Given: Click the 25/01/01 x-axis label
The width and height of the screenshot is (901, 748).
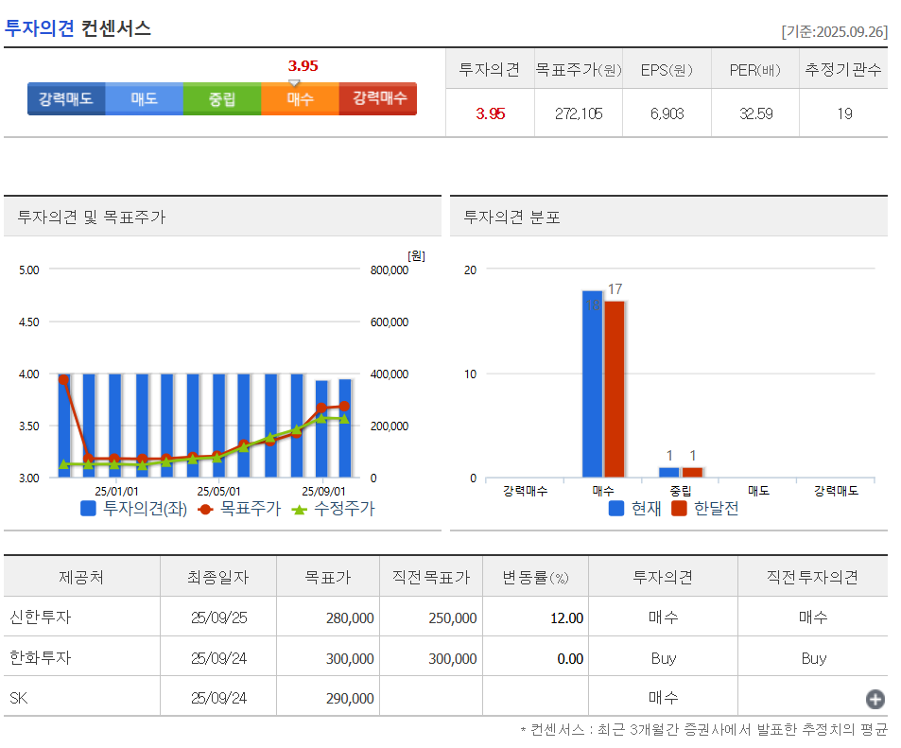Looking at the screenshot, I should coord(116,491).
